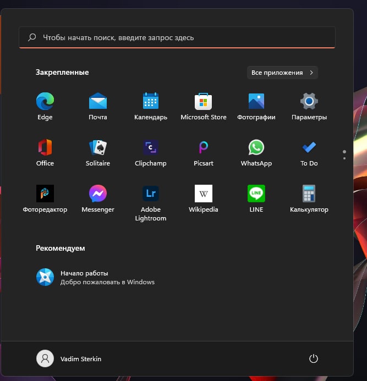
Task: Click the Рекомендуем heading text
Action: pyautogui.click(x=61, y=248)
